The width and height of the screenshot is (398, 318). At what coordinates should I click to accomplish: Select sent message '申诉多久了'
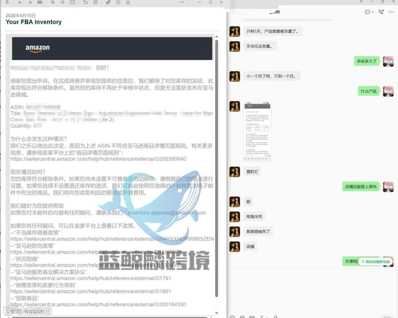[367, 61]
